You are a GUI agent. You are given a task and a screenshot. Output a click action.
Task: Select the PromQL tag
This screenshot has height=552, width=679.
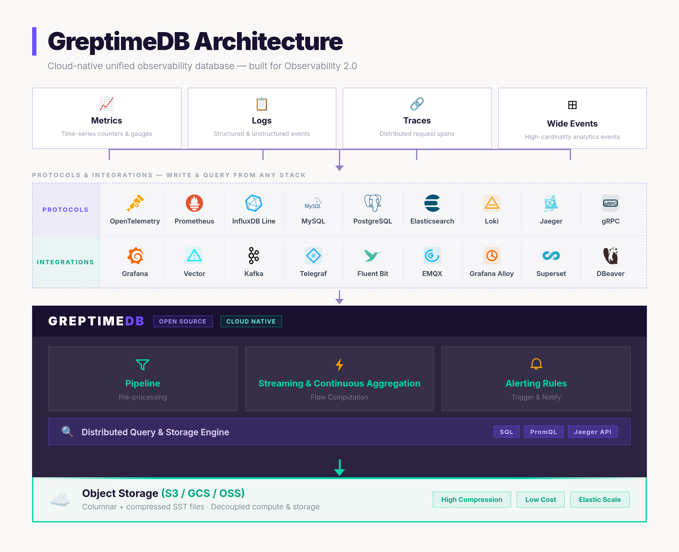[x=543, y=432]
